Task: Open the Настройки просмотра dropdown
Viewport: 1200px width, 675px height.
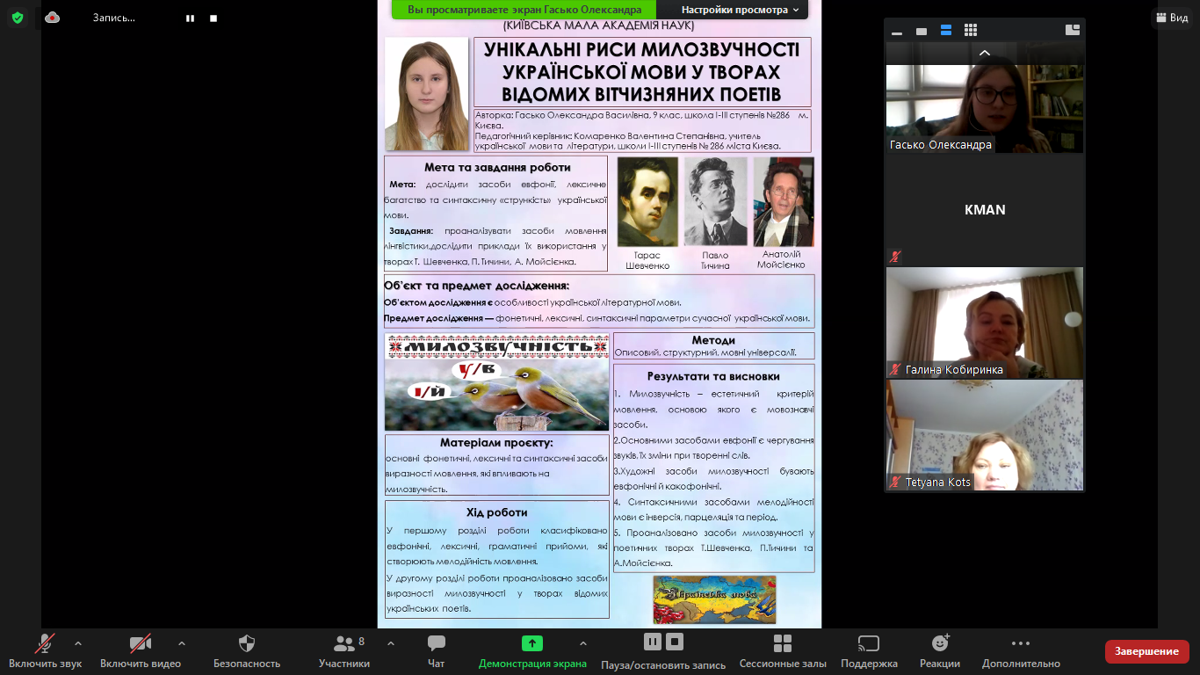Action: [x=740, y=10]
